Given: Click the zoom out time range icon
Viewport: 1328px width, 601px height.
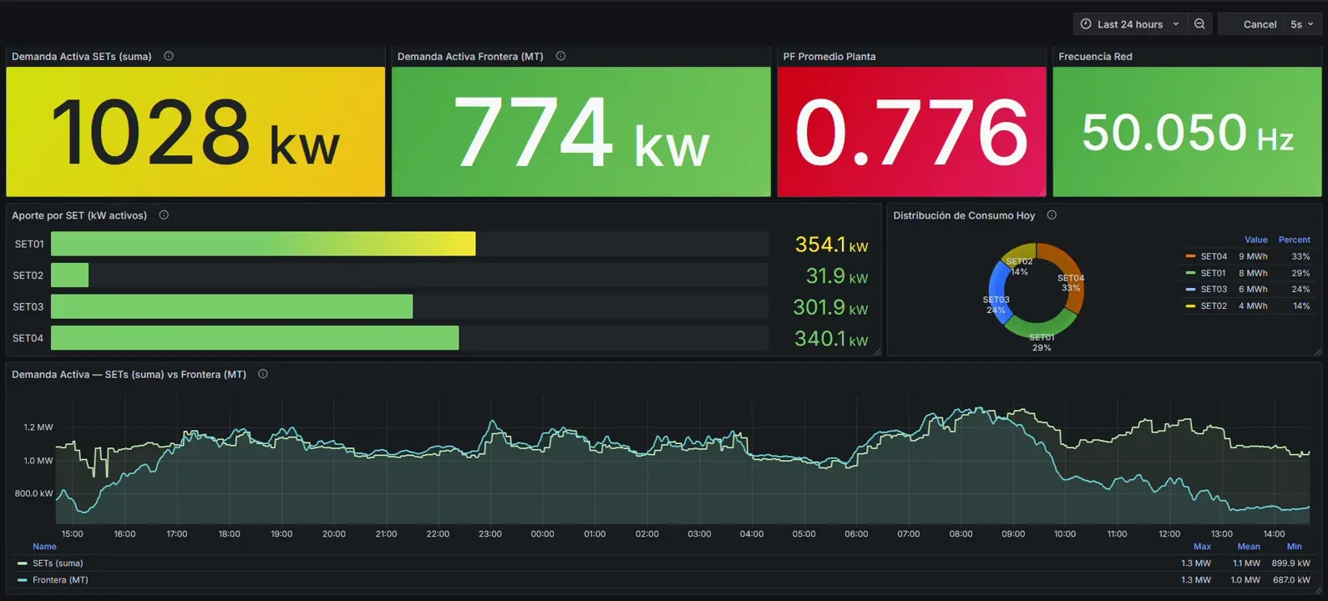Looking at the screenshot, I should tap(1199, 24).
